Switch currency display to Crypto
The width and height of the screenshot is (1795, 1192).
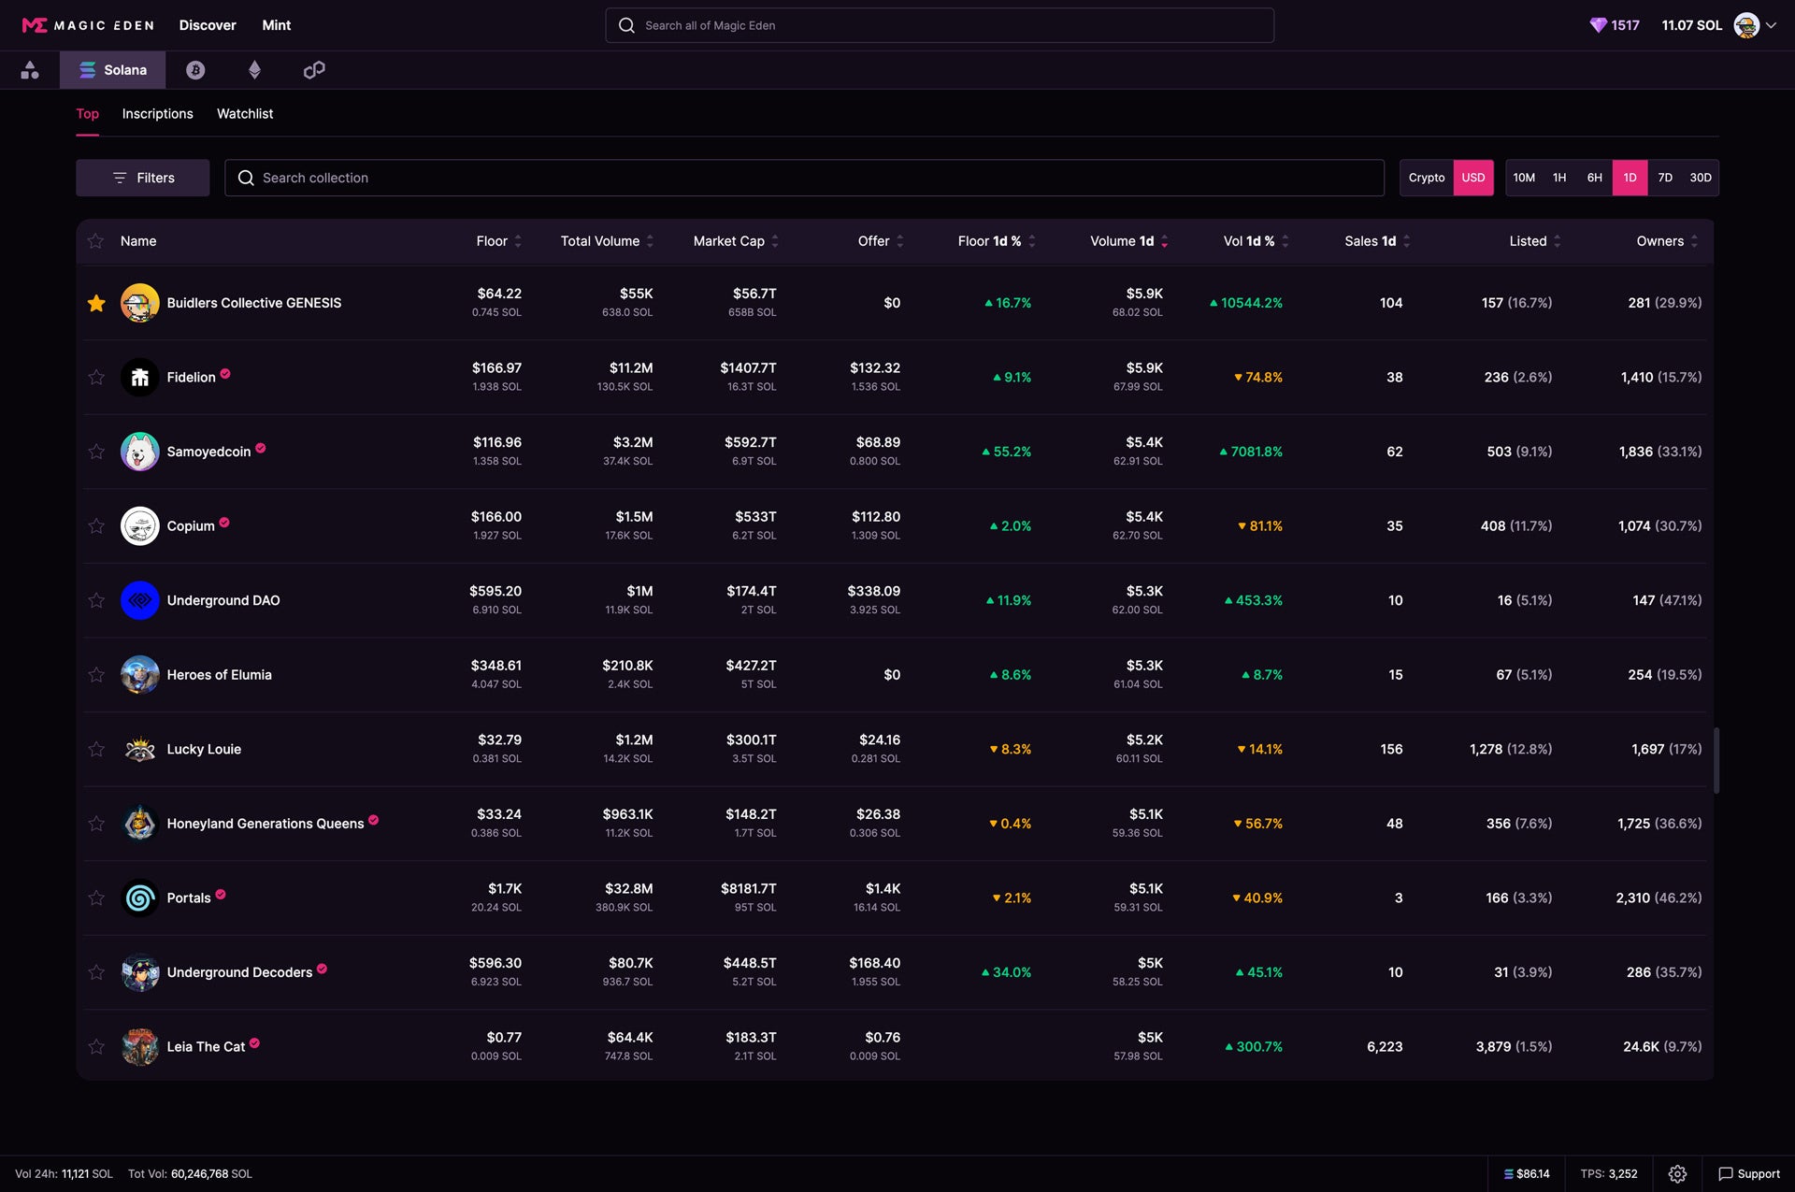coord(1426,178)
